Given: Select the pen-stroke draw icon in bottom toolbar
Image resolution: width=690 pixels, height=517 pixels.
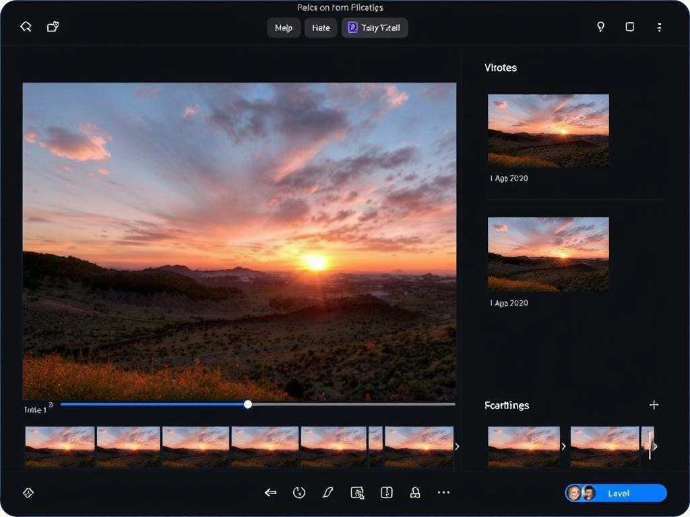Looking at the screenshot, I should pos(328,493).
